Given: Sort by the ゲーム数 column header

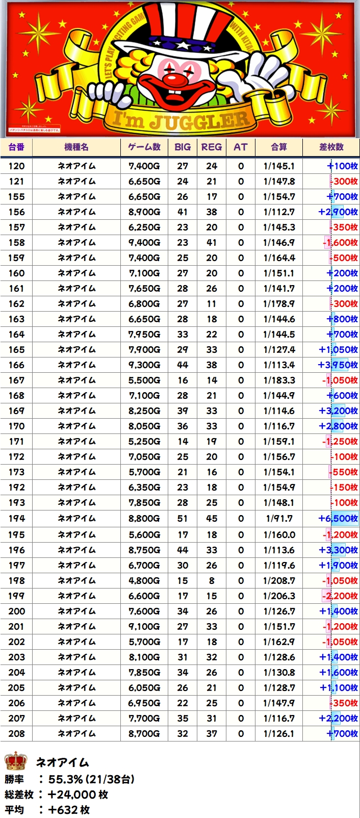Looking at the screenshot, I should point(144,147).
